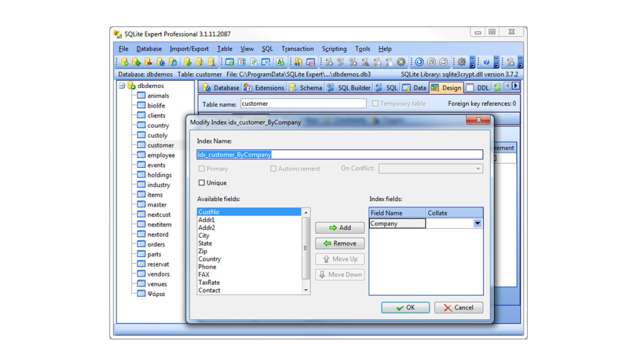Select the Company cell in Index fields

[397, 224]
